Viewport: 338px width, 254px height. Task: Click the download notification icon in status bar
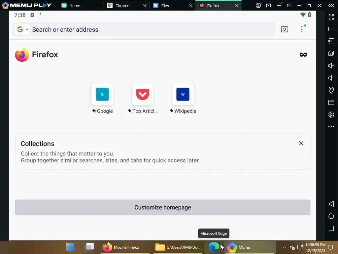point(40,15)
